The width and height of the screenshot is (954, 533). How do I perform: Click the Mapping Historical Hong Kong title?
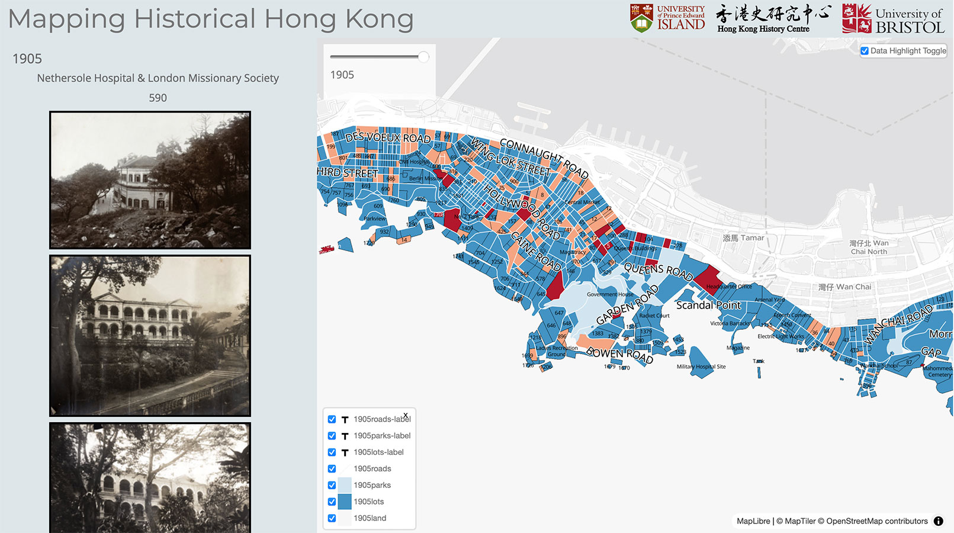tap(211, 19)
